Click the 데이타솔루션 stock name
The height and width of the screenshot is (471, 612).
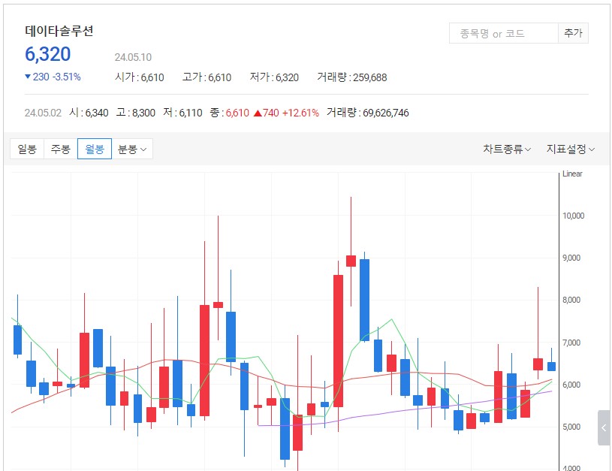tap(59, 31)
